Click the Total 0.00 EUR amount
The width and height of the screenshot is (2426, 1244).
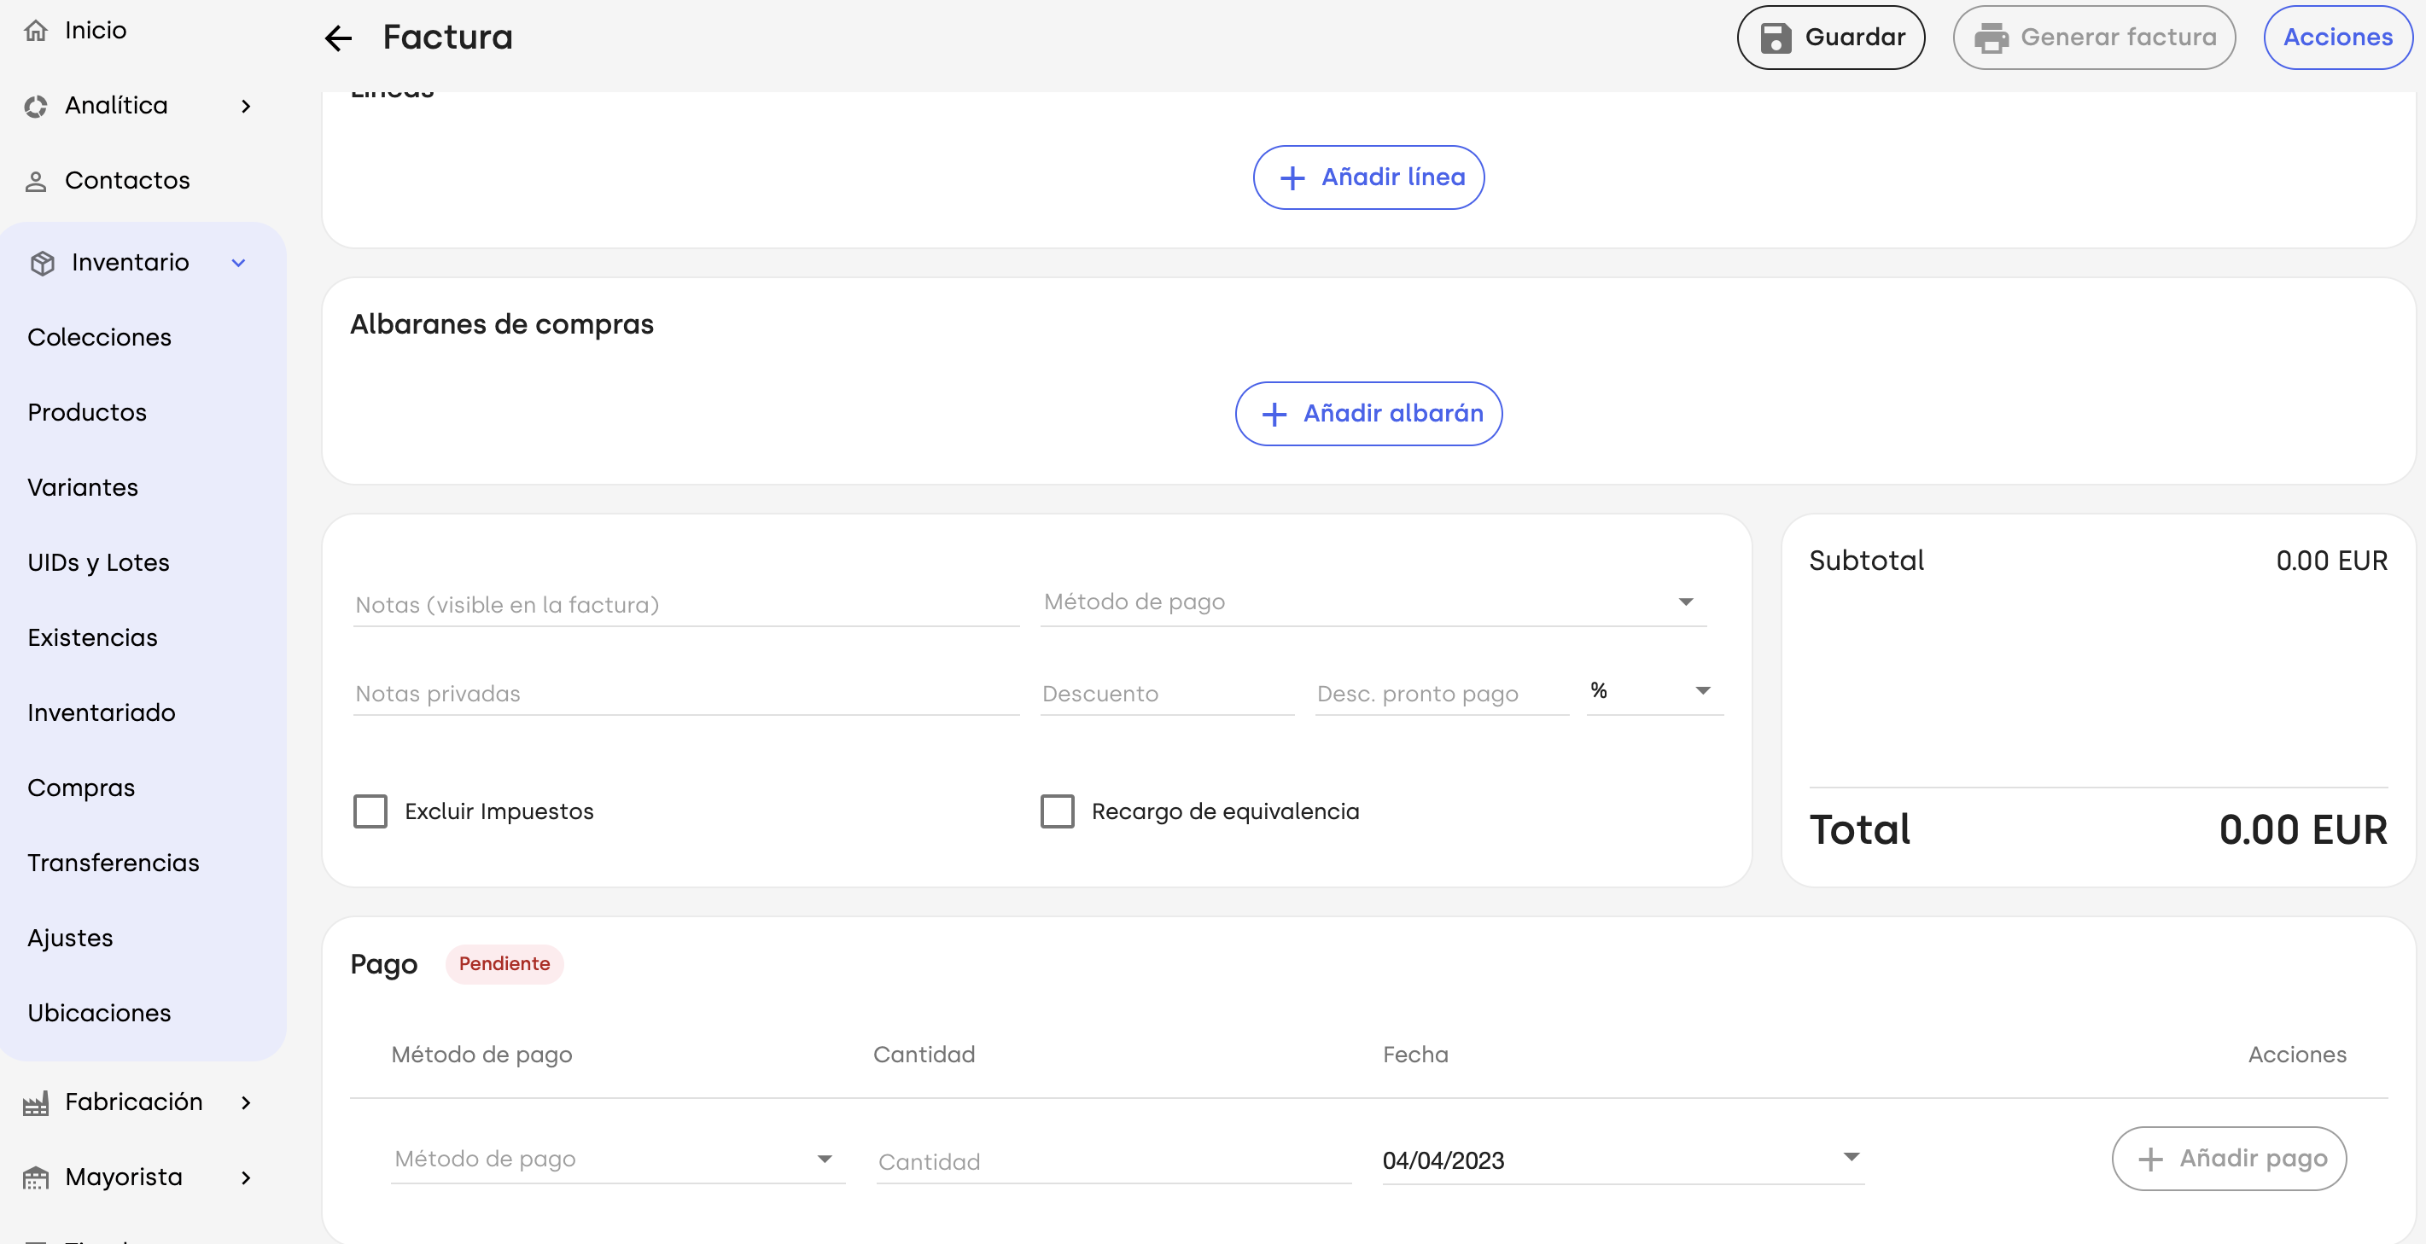pos(2302,830)
